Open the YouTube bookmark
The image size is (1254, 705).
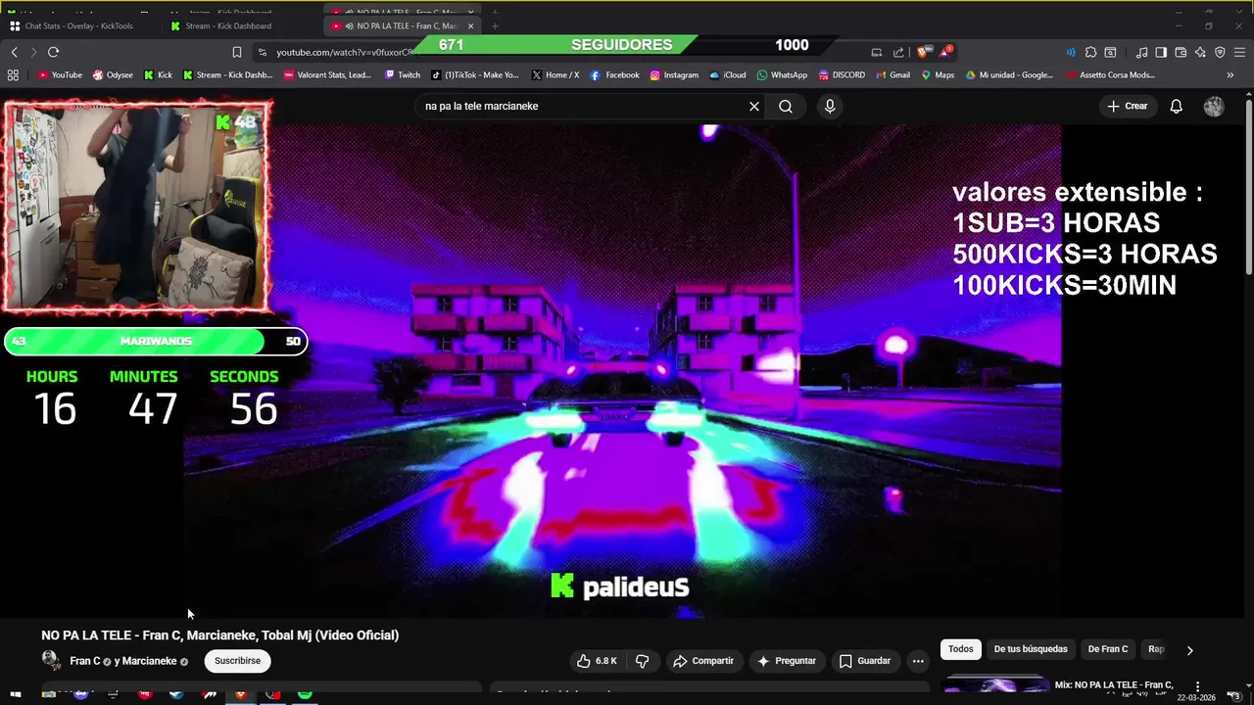pos(60,74)
